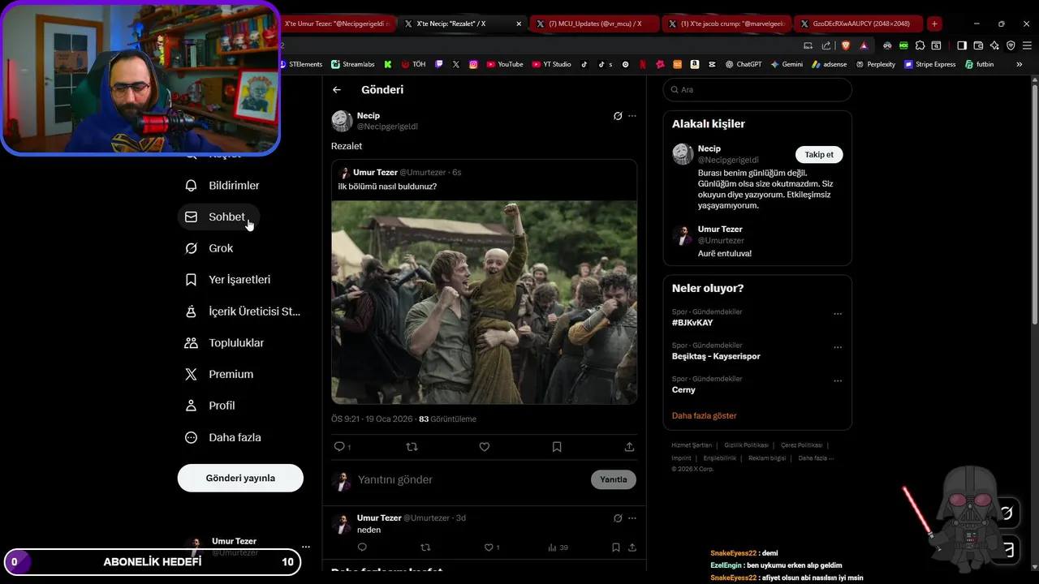The image size is (1039, 584).
Task: Open more options on Necip's post
Action: click(x=632, y=116)
